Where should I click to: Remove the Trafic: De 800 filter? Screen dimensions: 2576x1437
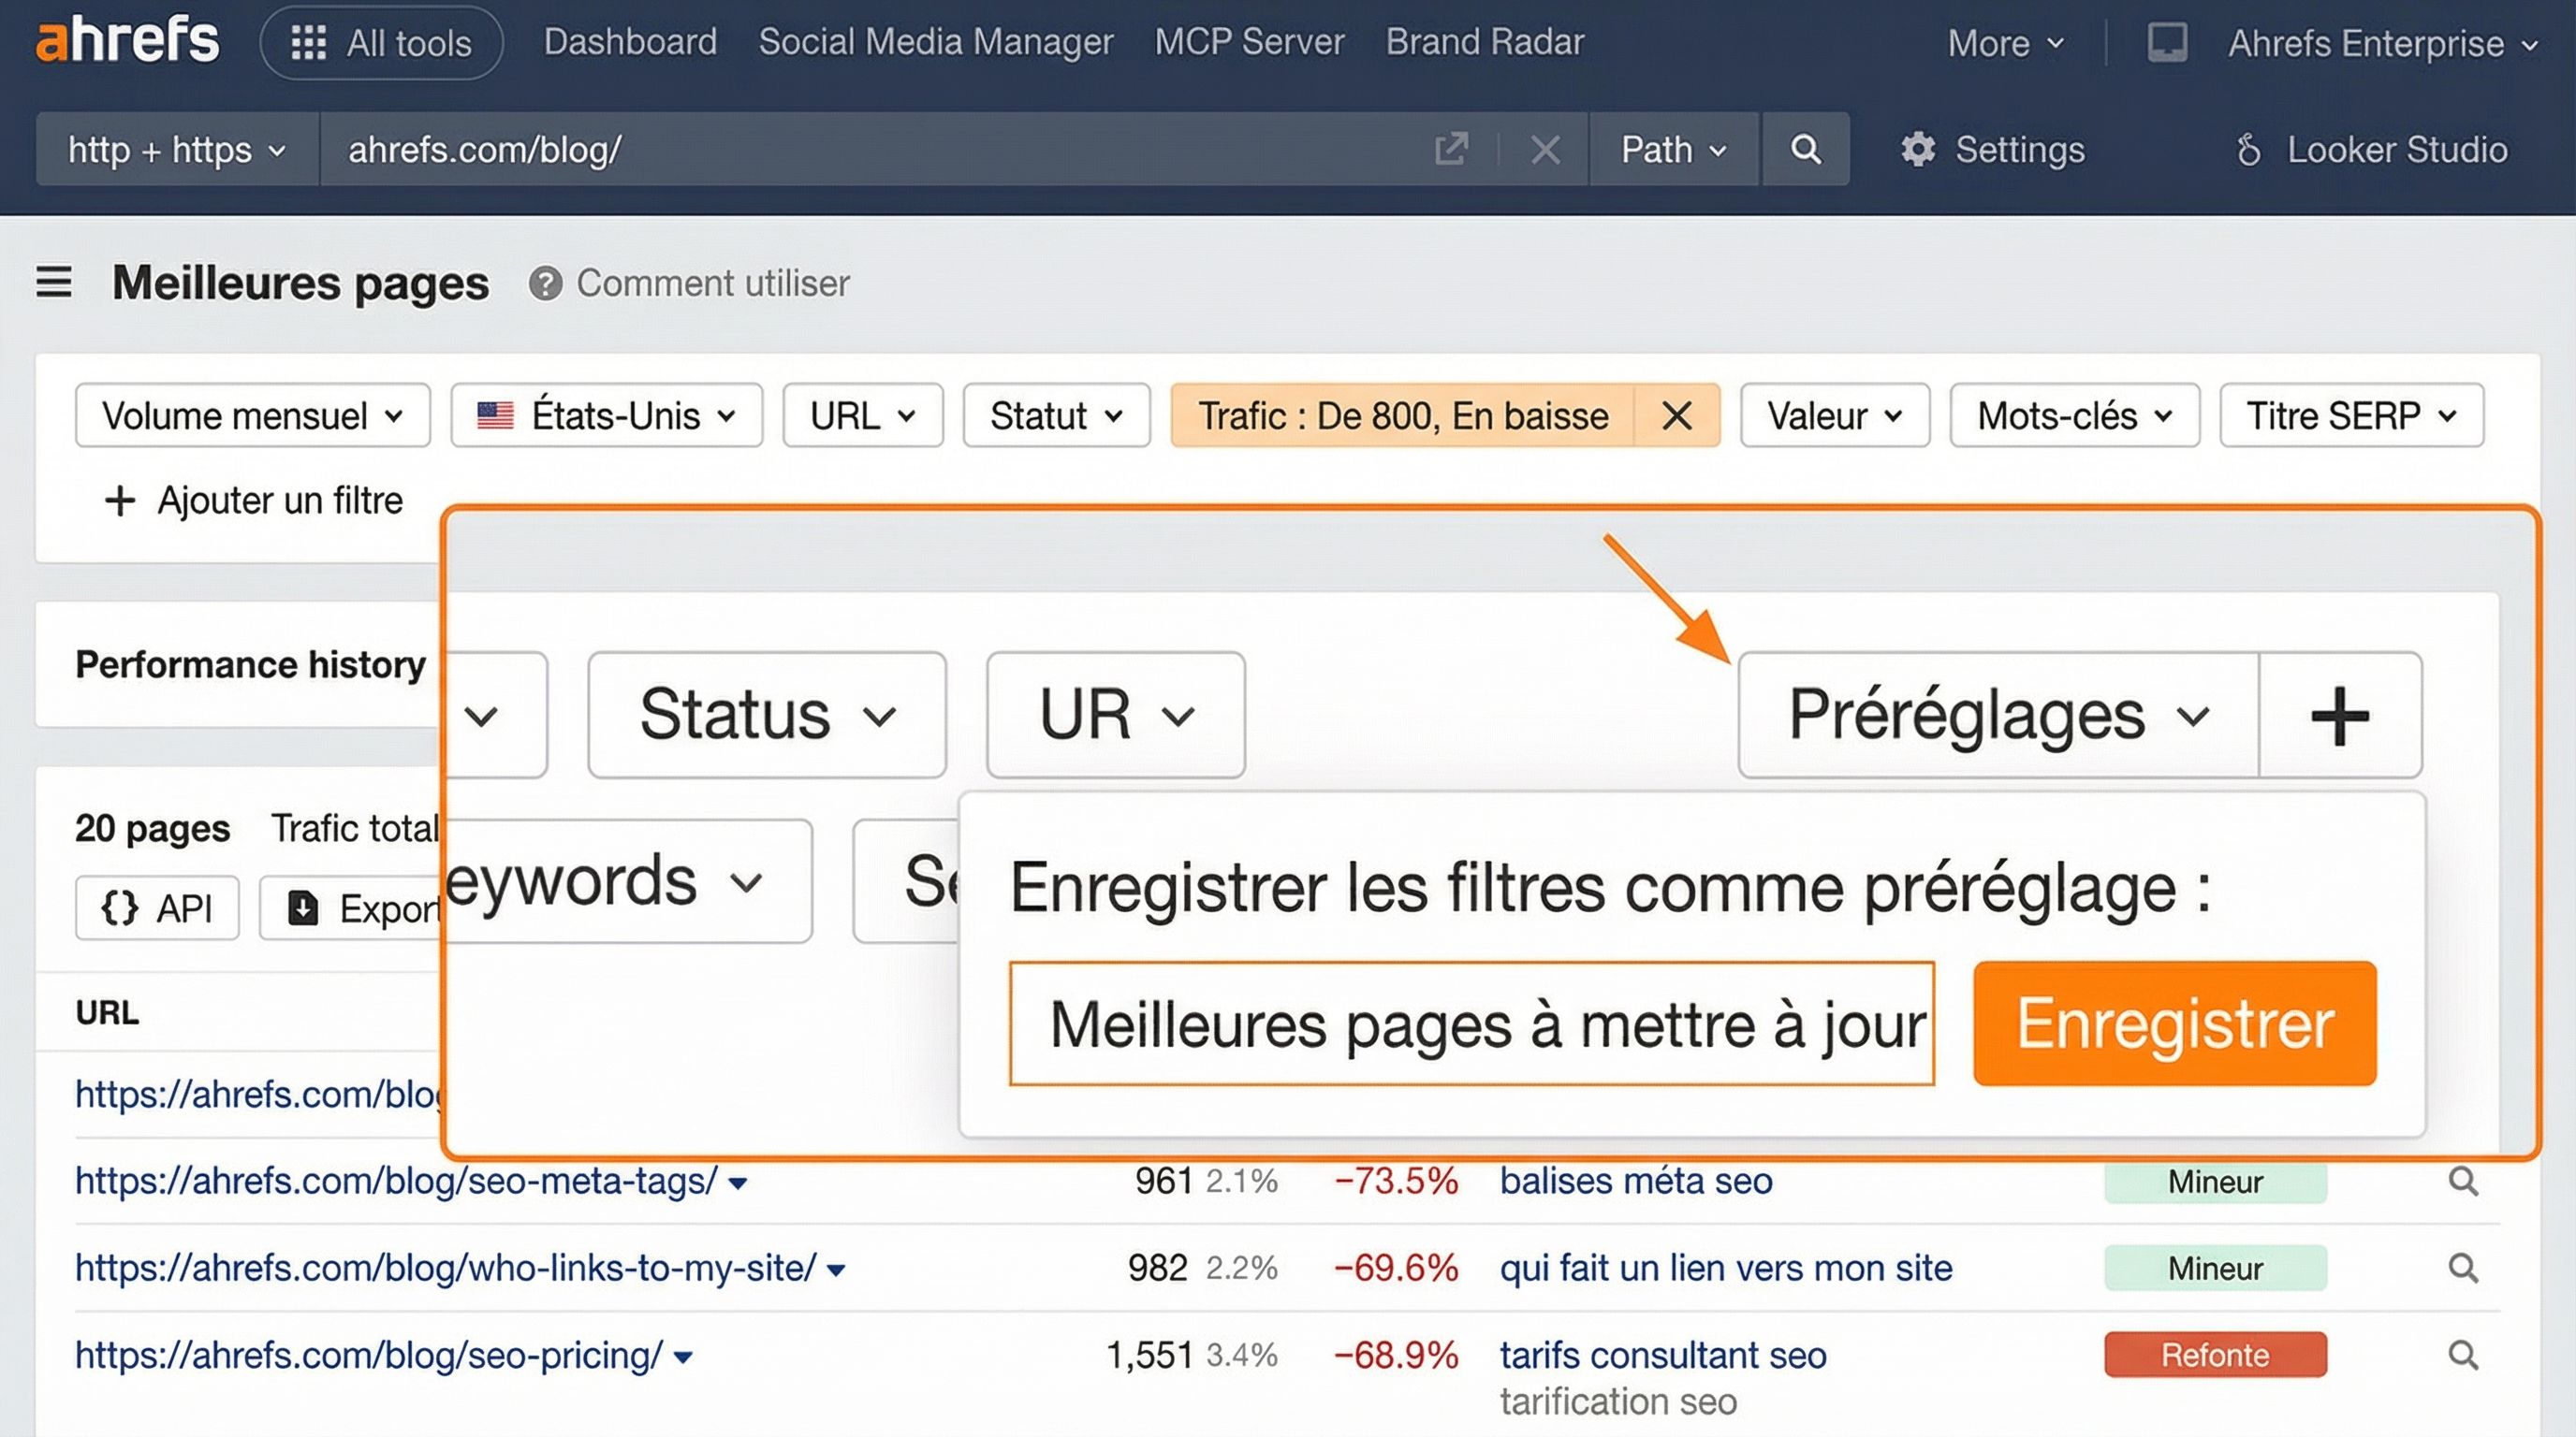click(1676, 415)
